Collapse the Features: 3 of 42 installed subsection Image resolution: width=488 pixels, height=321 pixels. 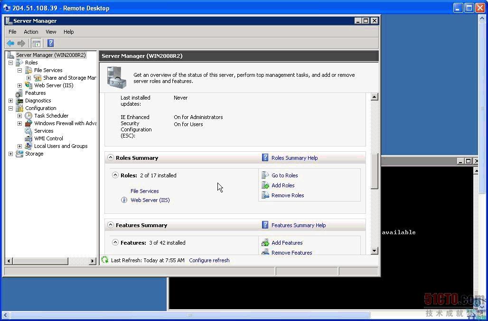point(115,242)
